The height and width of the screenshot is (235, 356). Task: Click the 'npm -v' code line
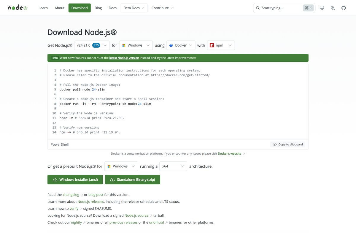(x=90, y=132)
